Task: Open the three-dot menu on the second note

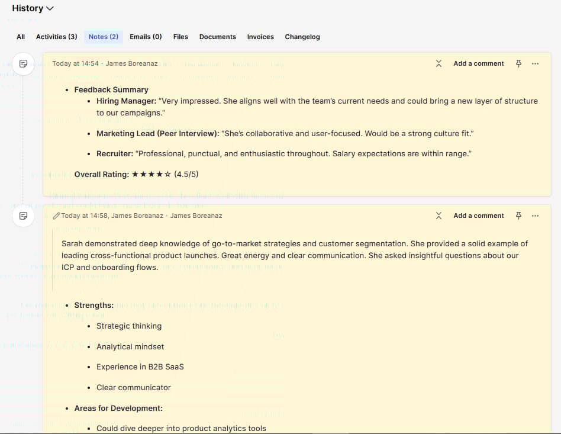Action: pyautogui.click(x=536, y=216)
